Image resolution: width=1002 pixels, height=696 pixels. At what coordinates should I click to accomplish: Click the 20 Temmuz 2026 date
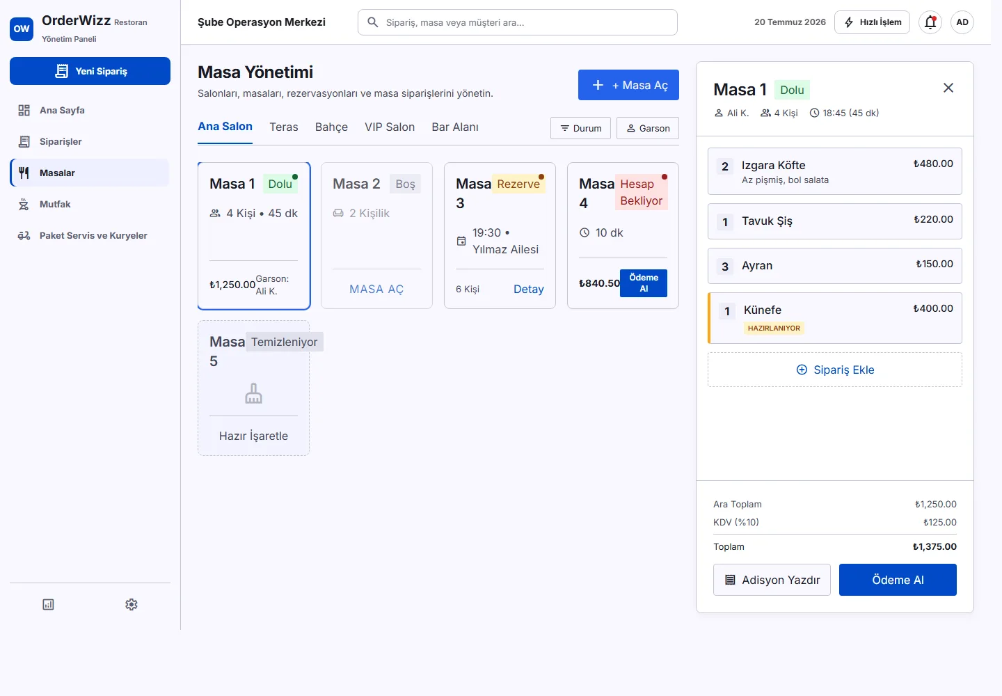[x=790, y=22]
